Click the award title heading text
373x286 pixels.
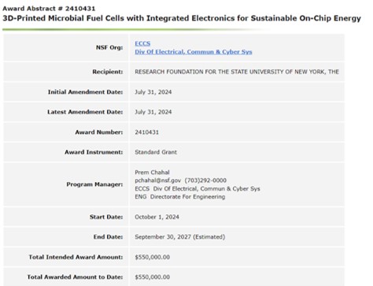click(182, 18)
